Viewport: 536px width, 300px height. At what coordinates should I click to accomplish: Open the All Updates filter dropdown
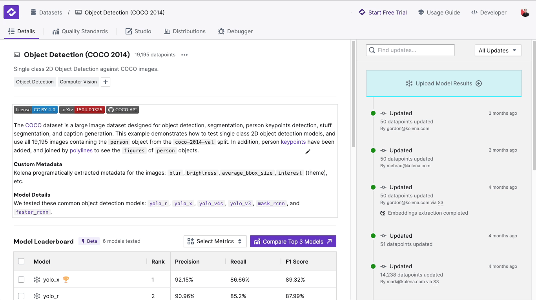click(x=498, y=51)
